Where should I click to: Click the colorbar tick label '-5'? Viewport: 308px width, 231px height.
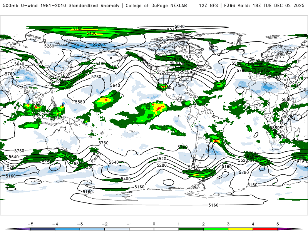point(30,224)
